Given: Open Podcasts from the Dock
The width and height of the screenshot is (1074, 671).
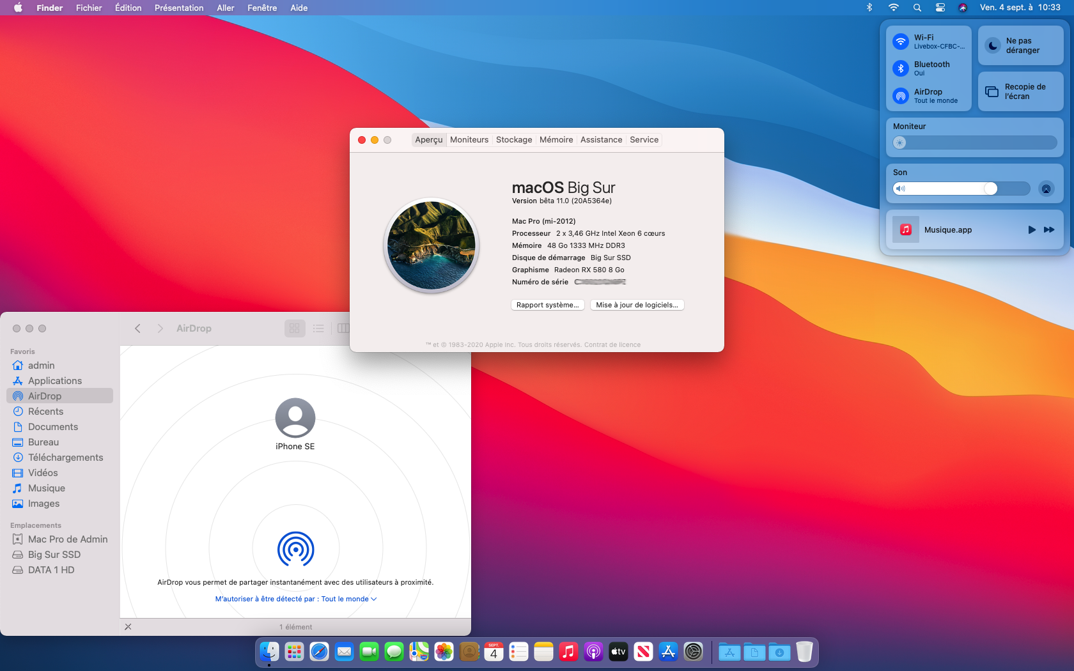Looking at the screenshot, I should coord(593,652).
